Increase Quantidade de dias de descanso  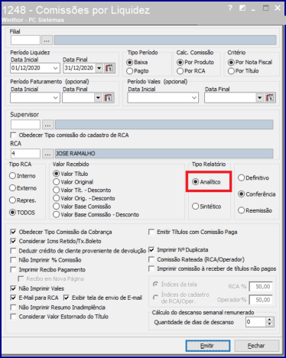pos(270,320)
